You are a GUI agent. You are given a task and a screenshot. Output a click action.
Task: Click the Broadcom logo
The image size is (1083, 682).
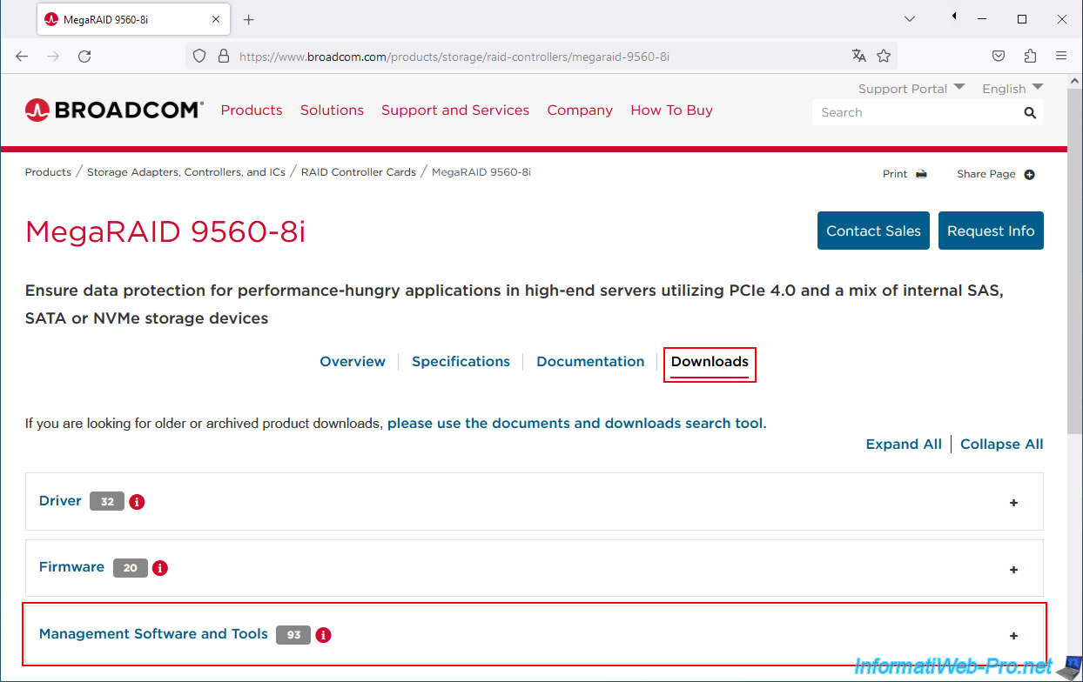114,110
